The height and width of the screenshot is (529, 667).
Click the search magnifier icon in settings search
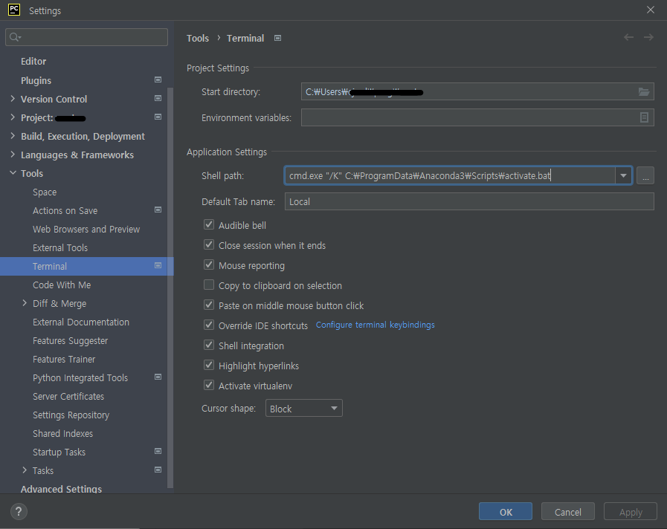click(x=15, y=37)
